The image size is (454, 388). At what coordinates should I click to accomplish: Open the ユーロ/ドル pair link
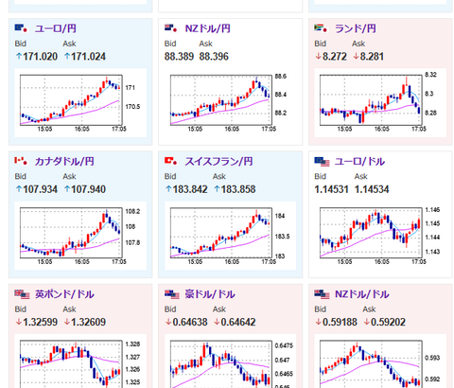click(x=359, y=162)
